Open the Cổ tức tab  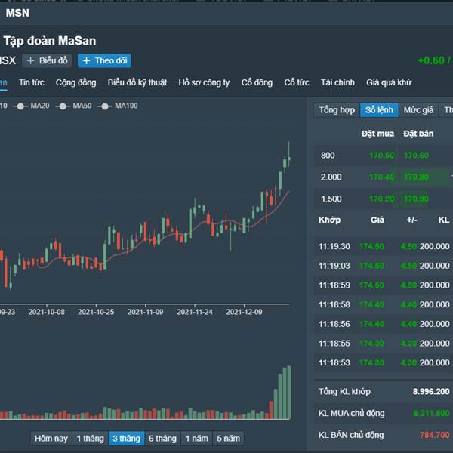click(297, 82)
